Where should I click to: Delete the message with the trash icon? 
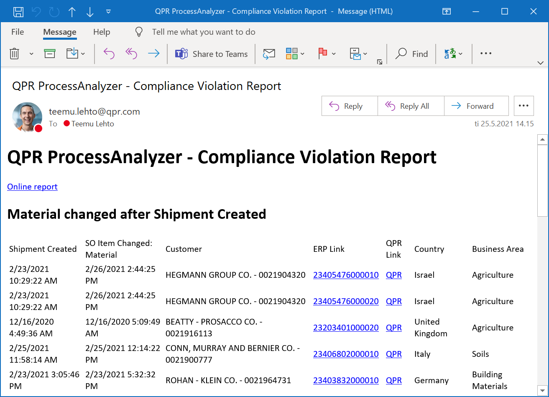(x=15, y=54)
